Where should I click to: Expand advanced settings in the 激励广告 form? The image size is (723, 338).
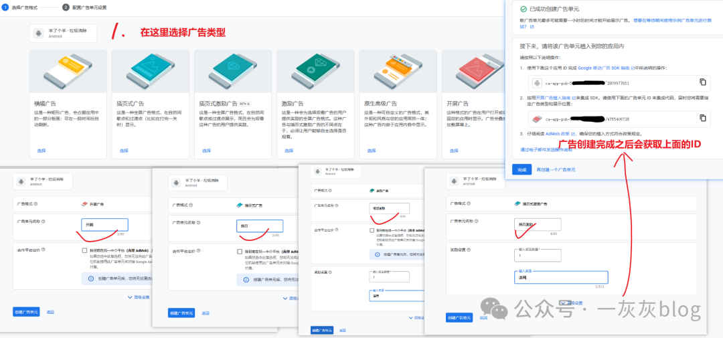click(417, 317)
